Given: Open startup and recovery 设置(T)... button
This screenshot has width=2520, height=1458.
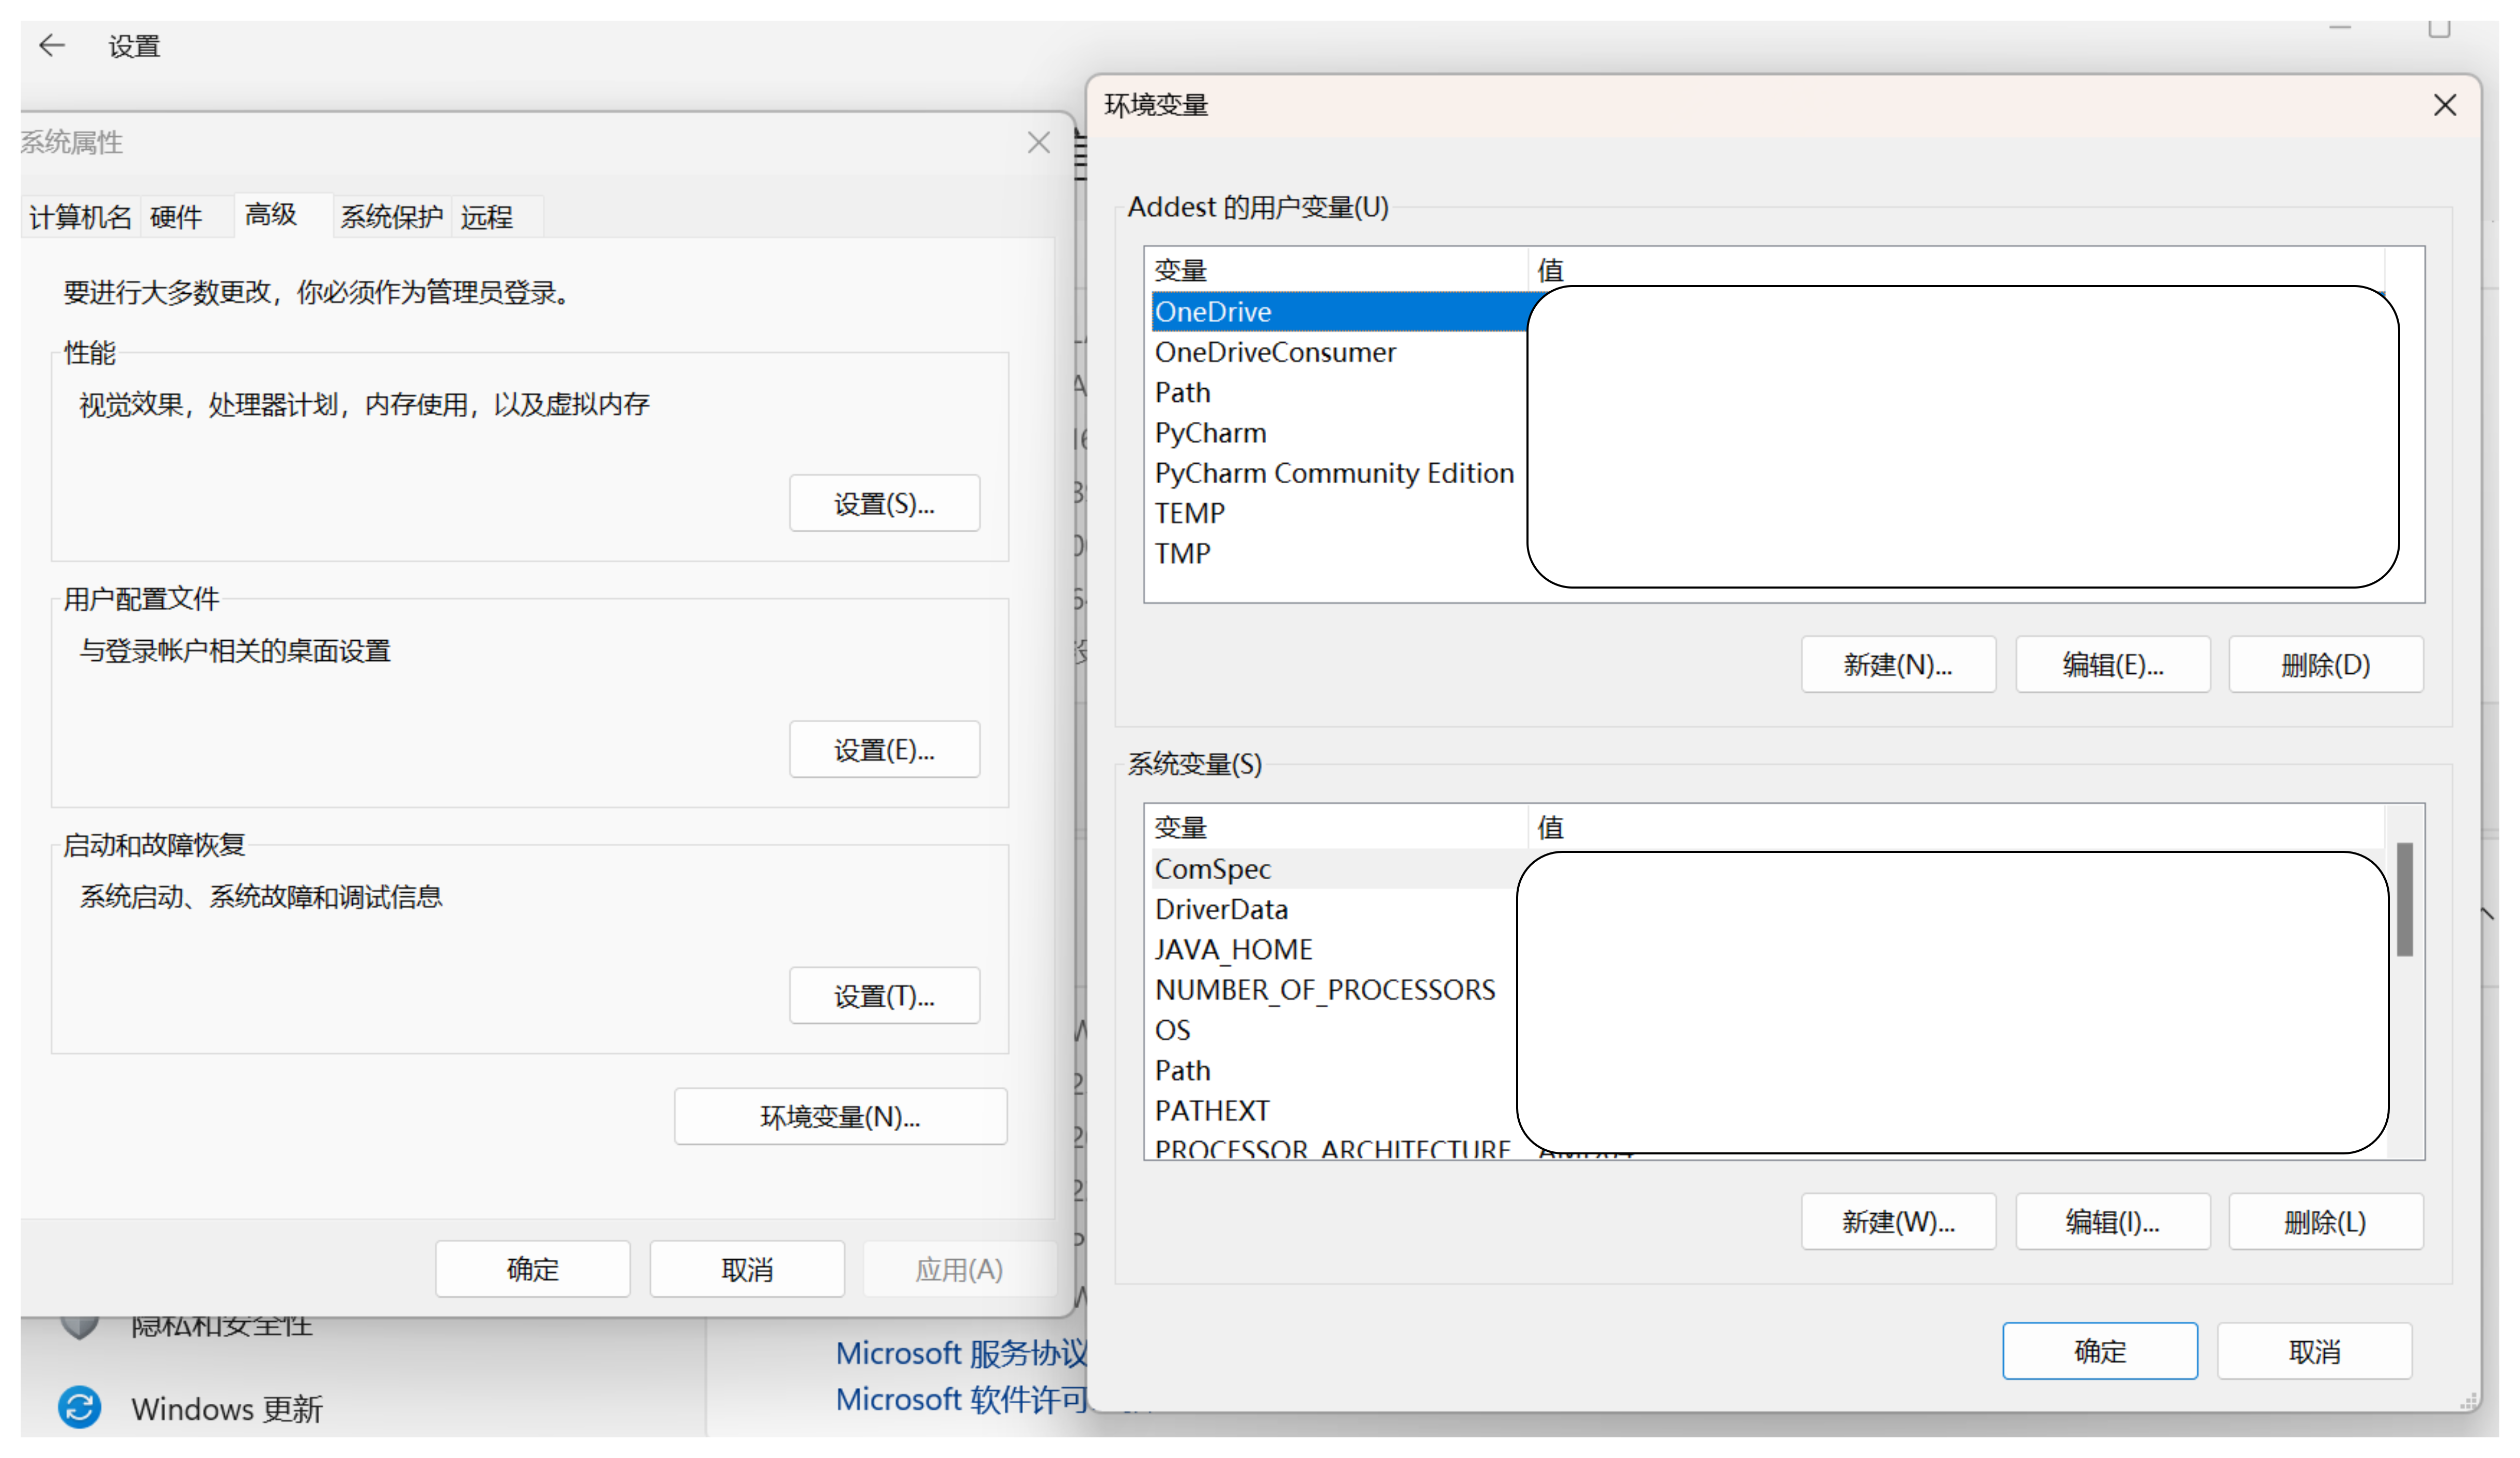Looking at the screenshot, I should (x=884, y=995).
